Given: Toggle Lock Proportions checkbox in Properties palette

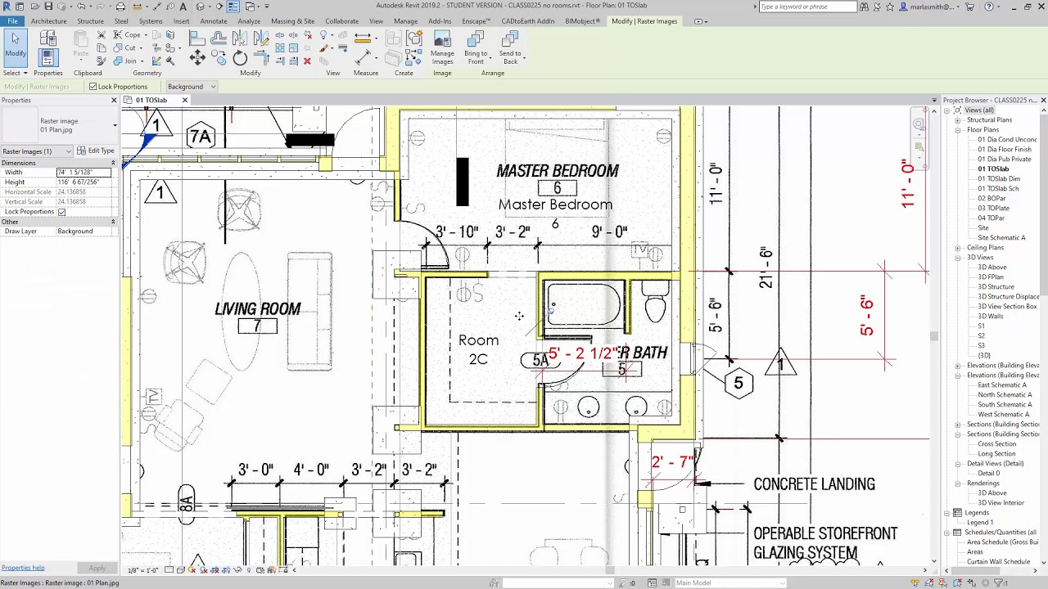Looking at the screenshot, I should (x=61, y=212).
